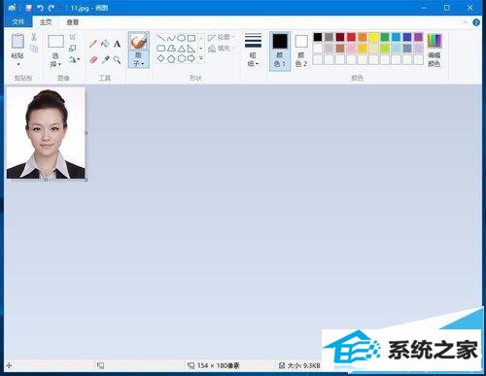Open the shape Fill (填充) dropdown
This screenshot has height=376, width=486.
pyautogui.click(x=221, y=49)
